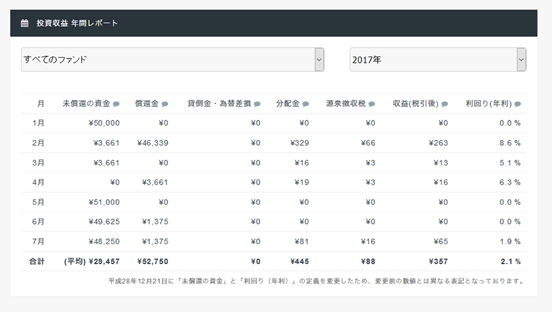
Task: Click the 利回り(年利) column header
Action: 489,103
